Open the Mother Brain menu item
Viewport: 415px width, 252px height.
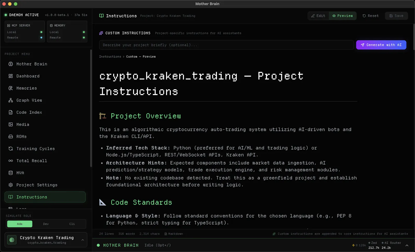click(x=45, y=64)
